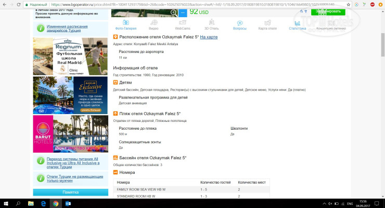Image resolution: width=385 pixels, height=208 pixels.
Task: Follow the 'На карте' link
Action: click(209, 37)
